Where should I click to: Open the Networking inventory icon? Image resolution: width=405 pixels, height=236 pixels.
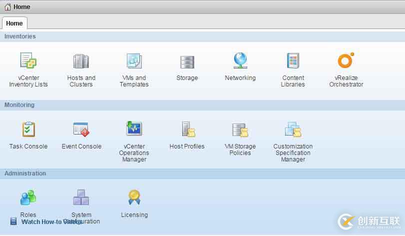click(240, 61)
